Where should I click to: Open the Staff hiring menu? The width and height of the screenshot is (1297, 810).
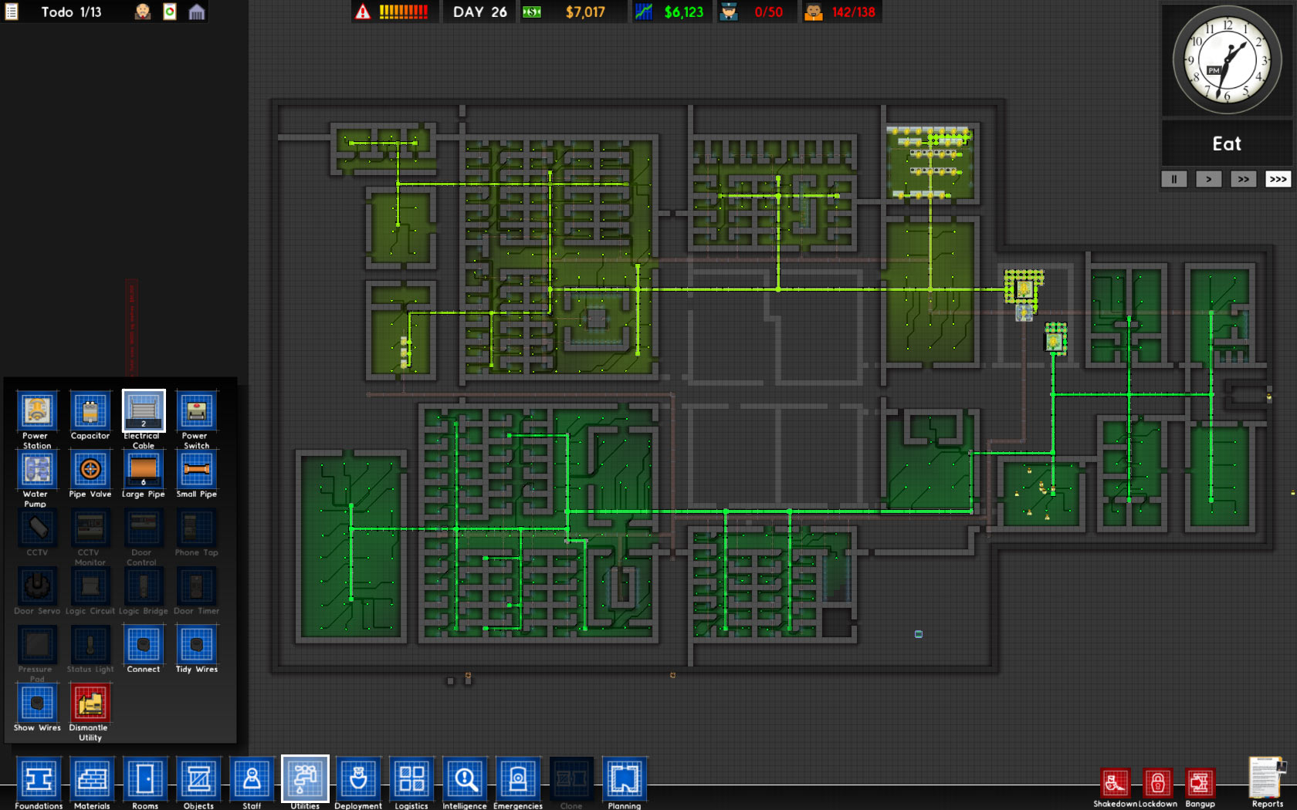(x=252, y=779)
